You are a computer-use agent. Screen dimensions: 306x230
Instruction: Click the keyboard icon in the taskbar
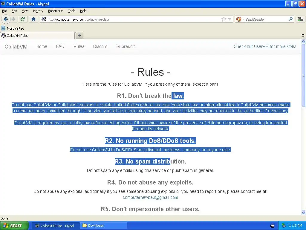click(x=273, y=226)
